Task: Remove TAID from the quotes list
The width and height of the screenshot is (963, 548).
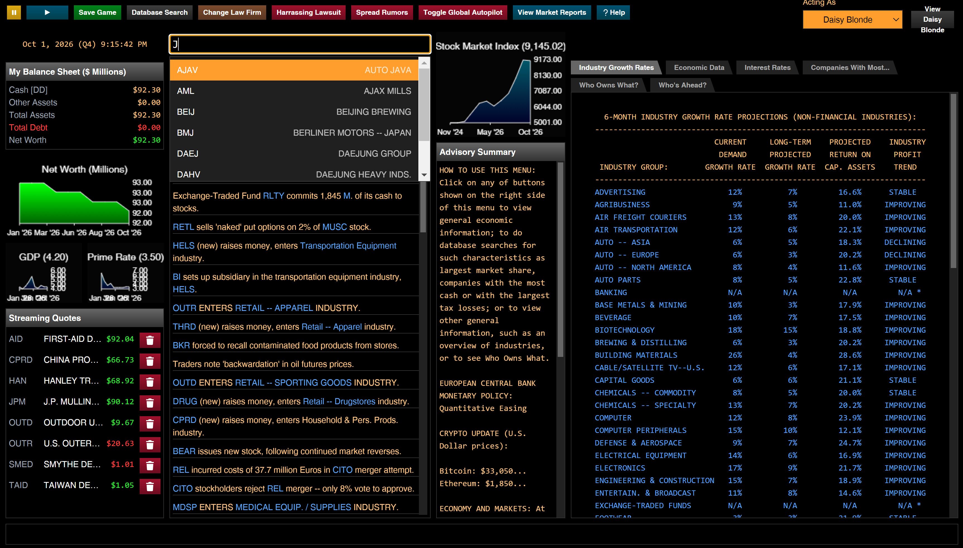Action: click(150, 486)
